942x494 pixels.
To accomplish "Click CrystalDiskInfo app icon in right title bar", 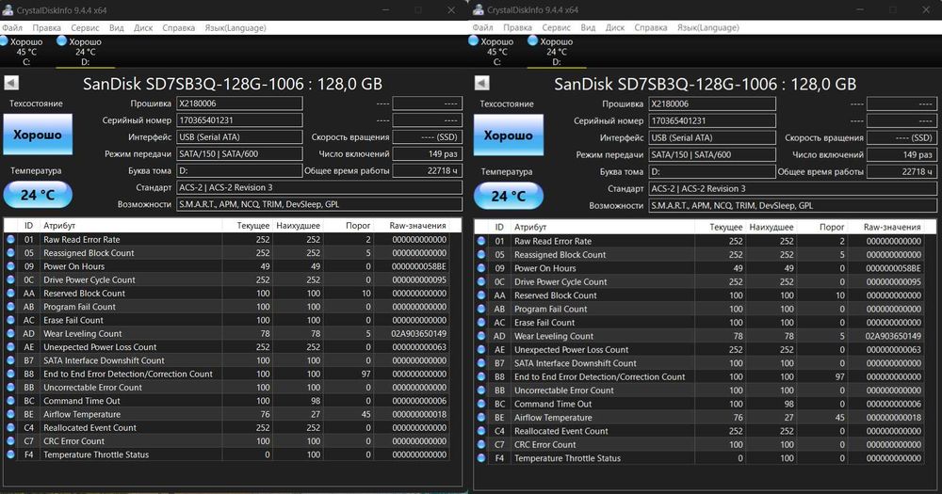I will 479,9.
